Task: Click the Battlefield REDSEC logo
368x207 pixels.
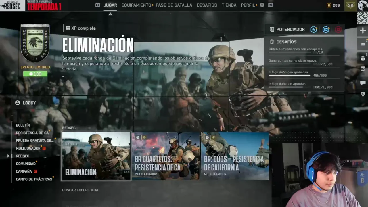Action: 13,5
